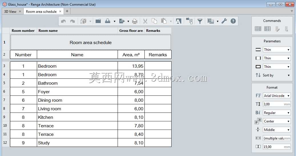Click the Filter funnel icon

[x=200, y=21]
